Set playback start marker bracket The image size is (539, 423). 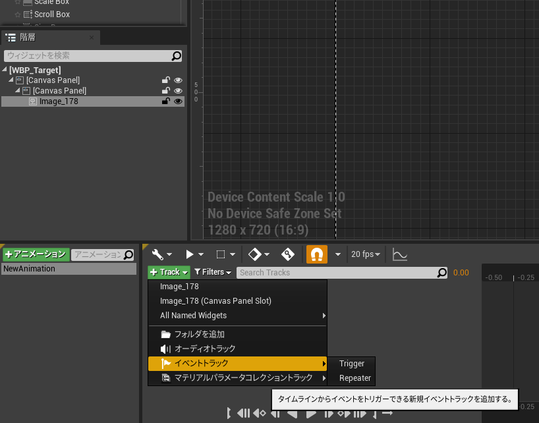[229, 413]
